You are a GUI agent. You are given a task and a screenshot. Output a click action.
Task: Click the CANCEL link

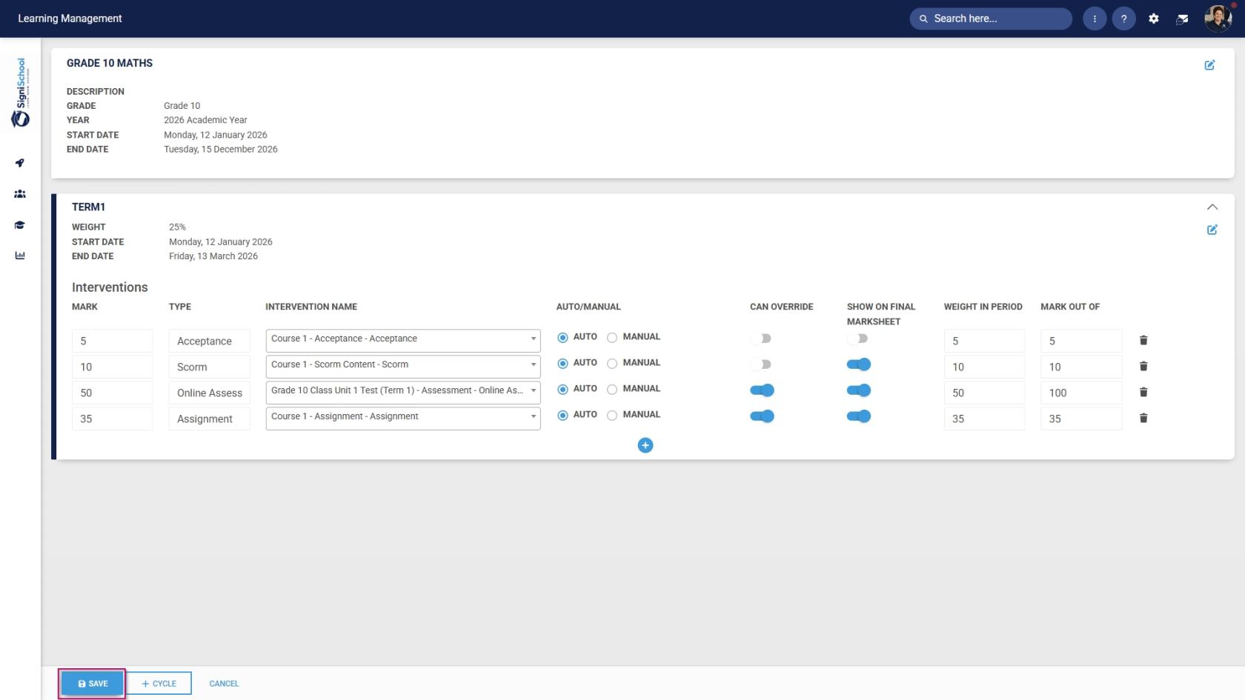point(224,684)
